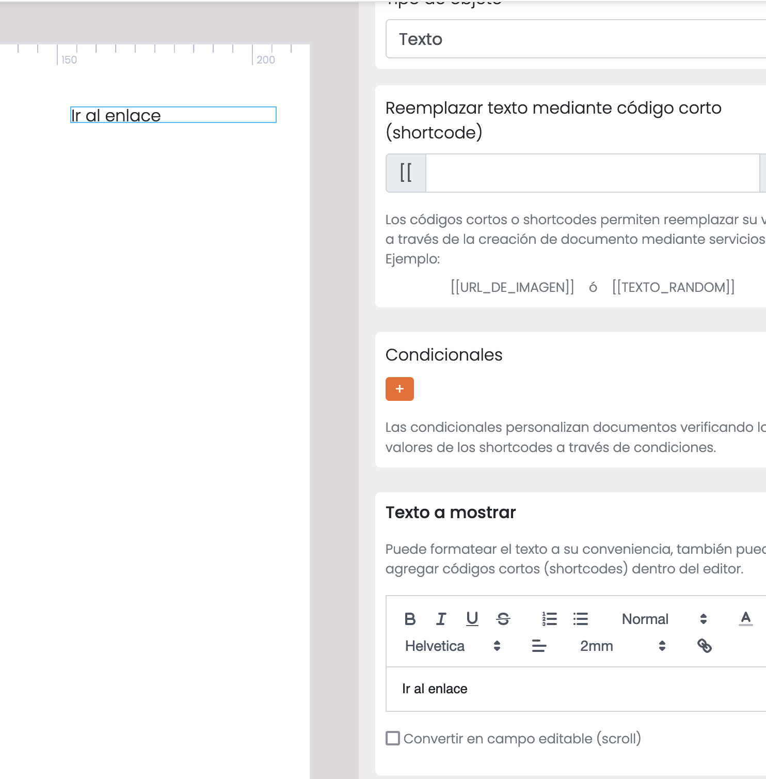Screen dimensions: 766x779
Task: Click the shortcode replacement input field
Action: (x=593, y=173)
